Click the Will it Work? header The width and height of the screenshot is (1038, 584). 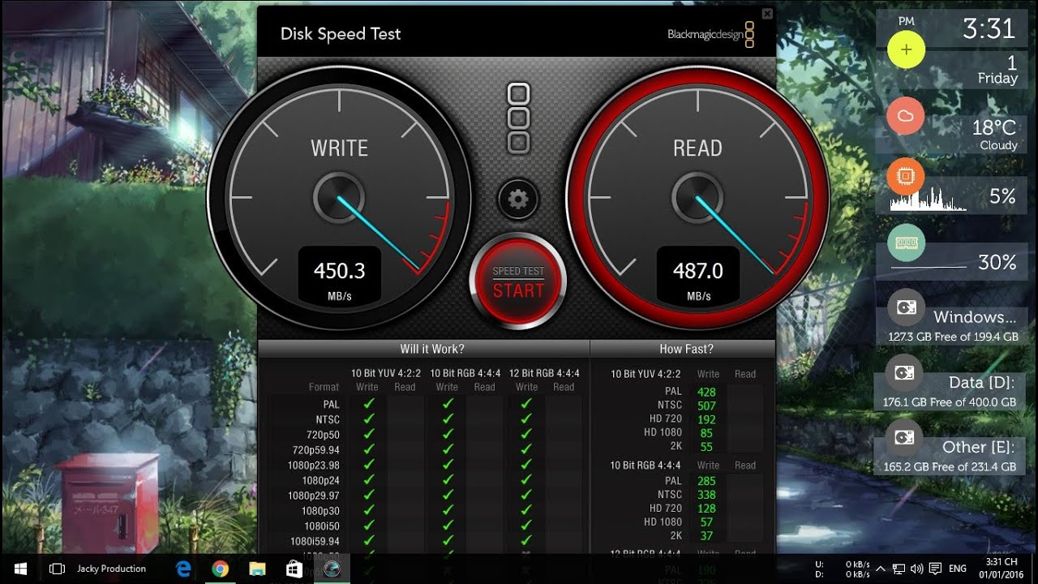tap(432, 349)
